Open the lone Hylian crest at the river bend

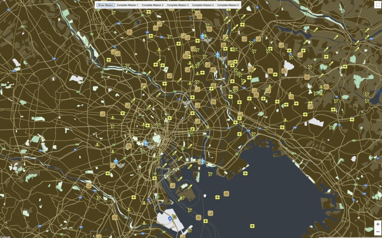coord(187,103)
